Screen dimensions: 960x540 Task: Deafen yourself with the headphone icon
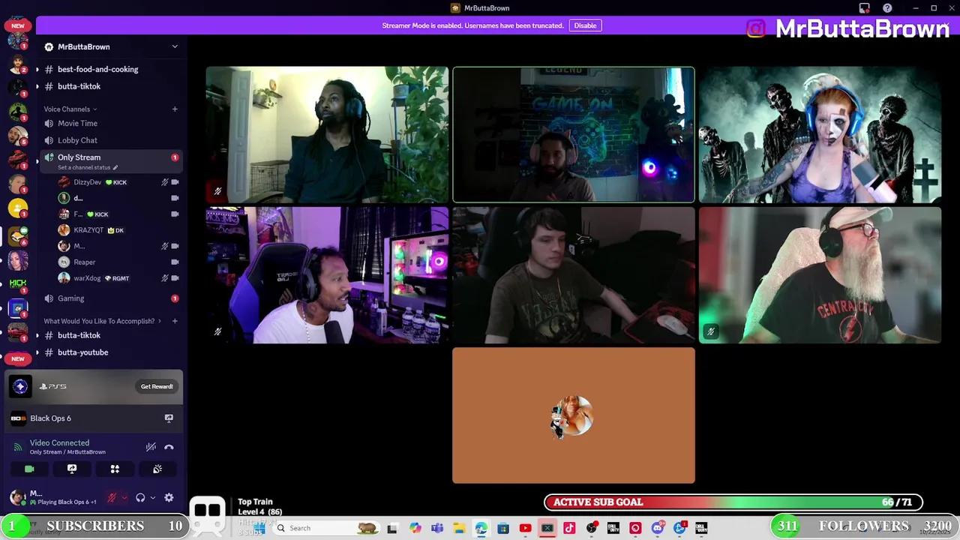coord(140,497)
